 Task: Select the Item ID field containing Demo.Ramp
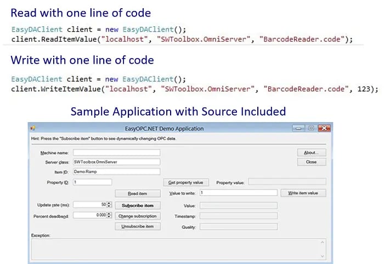coord(116,172)
